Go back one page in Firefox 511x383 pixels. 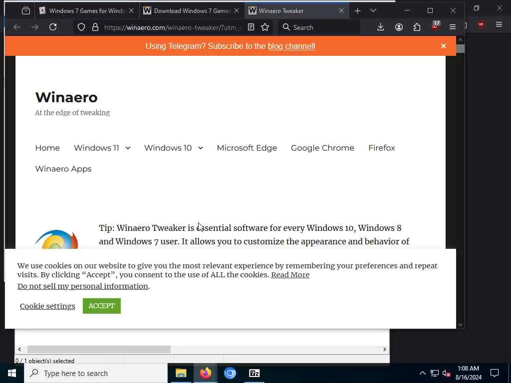coord(17,27)
